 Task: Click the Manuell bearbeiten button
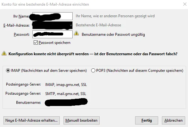(x=81, y=120)
